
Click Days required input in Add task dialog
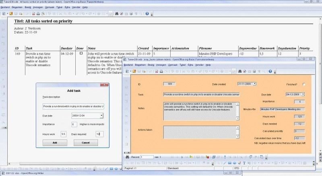pos(99,134)
